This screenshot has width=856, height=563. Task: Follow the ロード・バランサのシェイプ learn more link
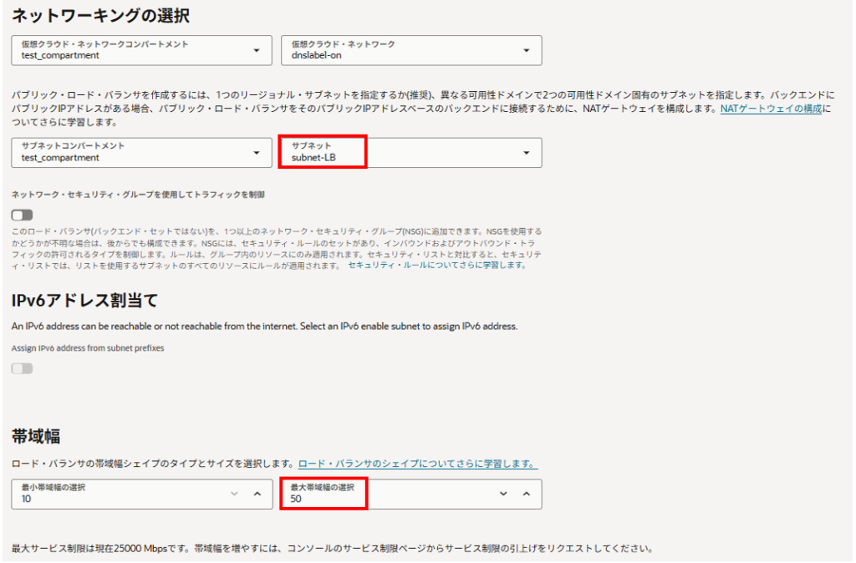(417, 463)
